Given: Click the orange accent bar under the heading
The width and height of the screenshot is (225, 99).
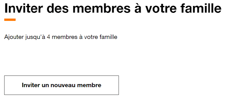Looking at the screenshot, I should pos(10,20).
